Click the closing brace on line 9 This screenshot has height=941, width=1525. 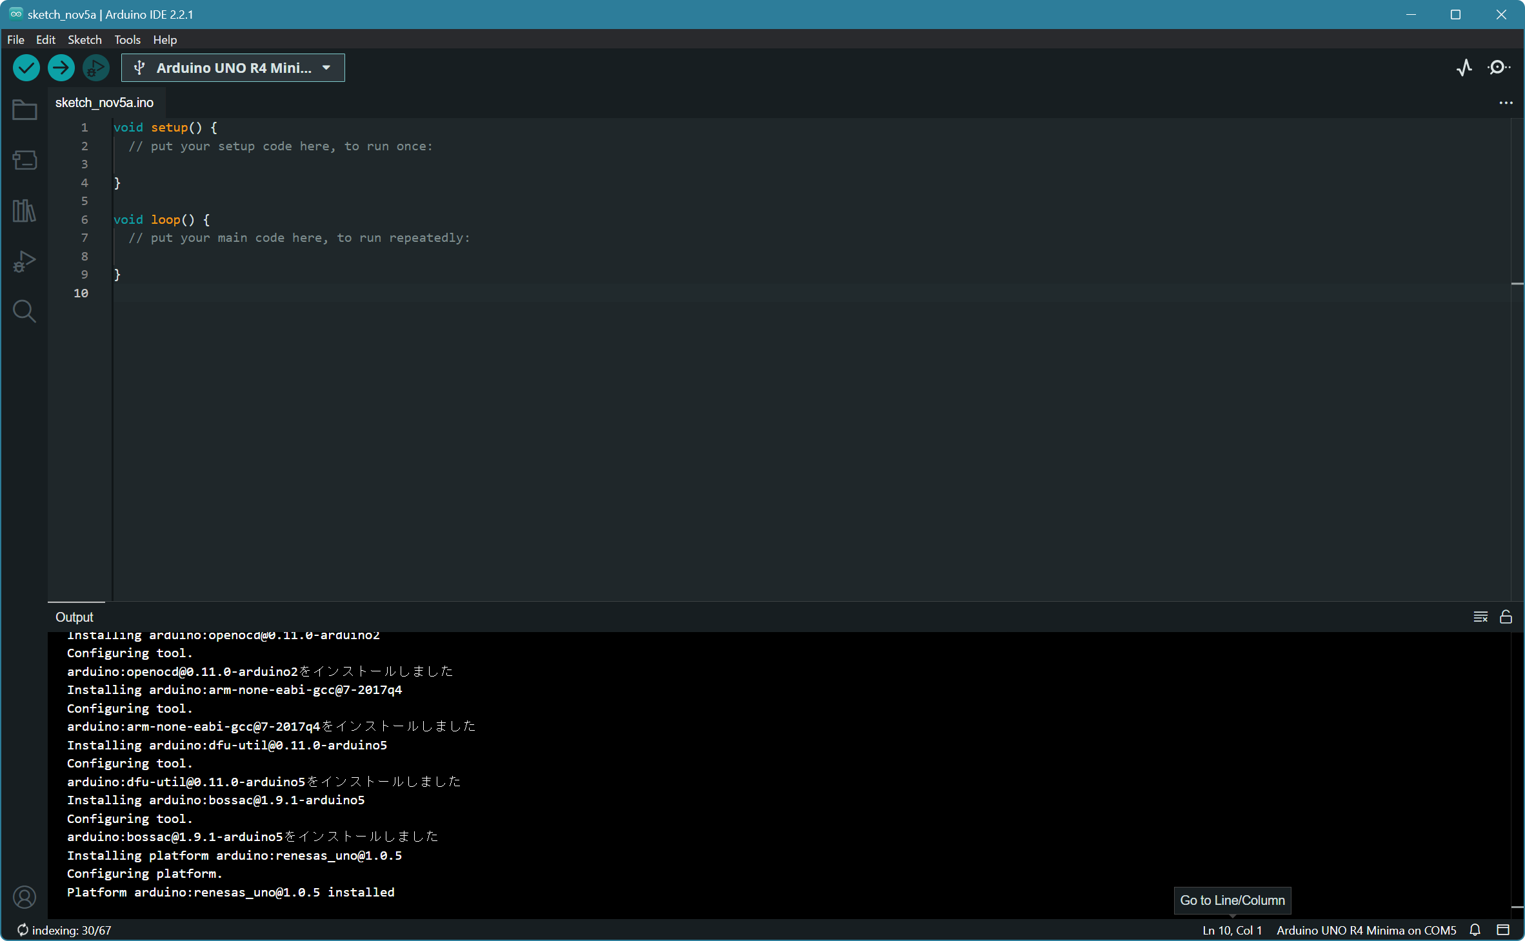(117, 275)
